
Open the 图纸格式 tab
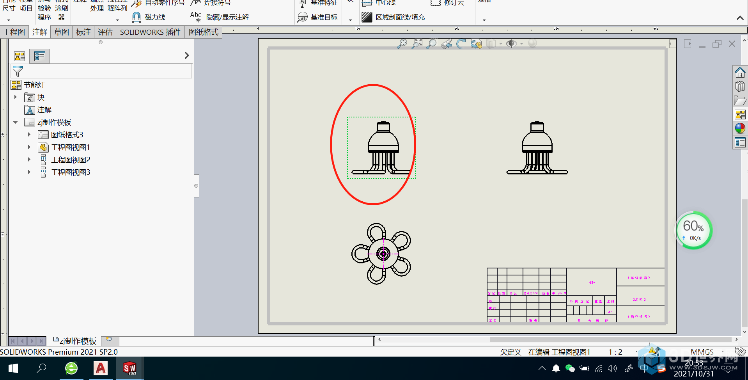[x=204, y=32]
